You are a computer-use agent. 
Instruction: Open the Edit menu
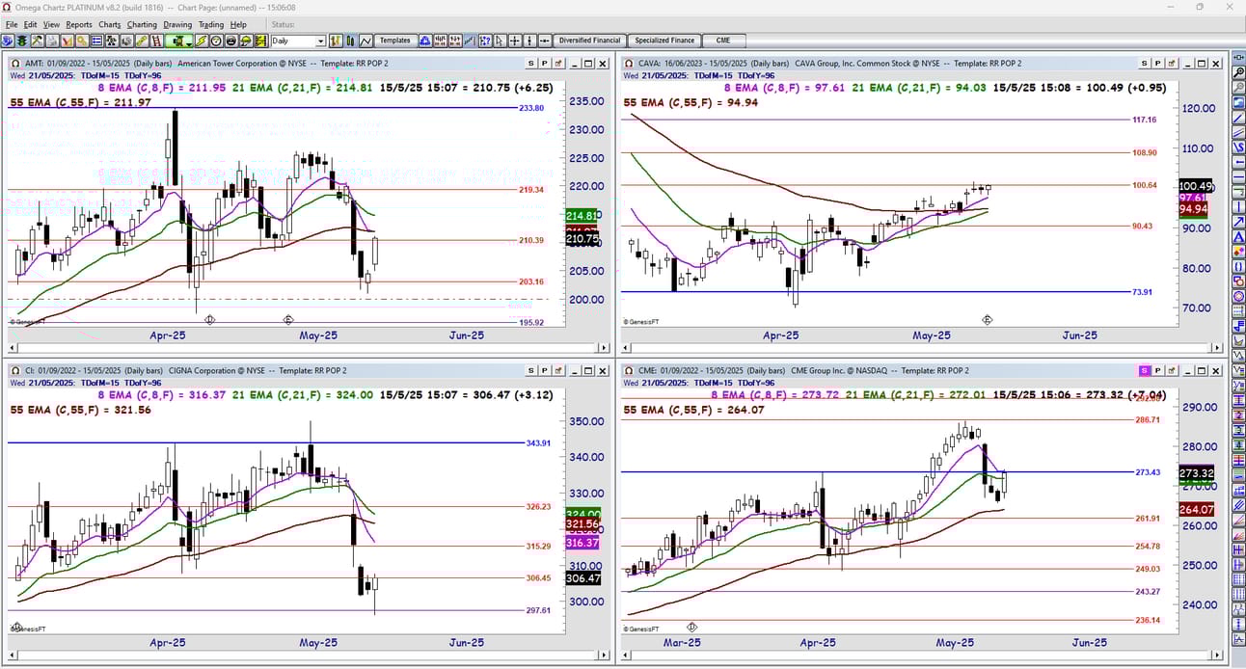(31, 24)
